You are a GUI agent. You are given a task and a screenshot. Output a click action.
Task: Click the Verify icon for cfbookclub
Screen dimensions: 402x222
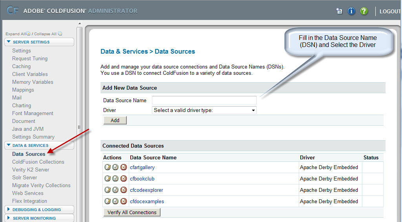pyautogui.click(x=116, y=179)
